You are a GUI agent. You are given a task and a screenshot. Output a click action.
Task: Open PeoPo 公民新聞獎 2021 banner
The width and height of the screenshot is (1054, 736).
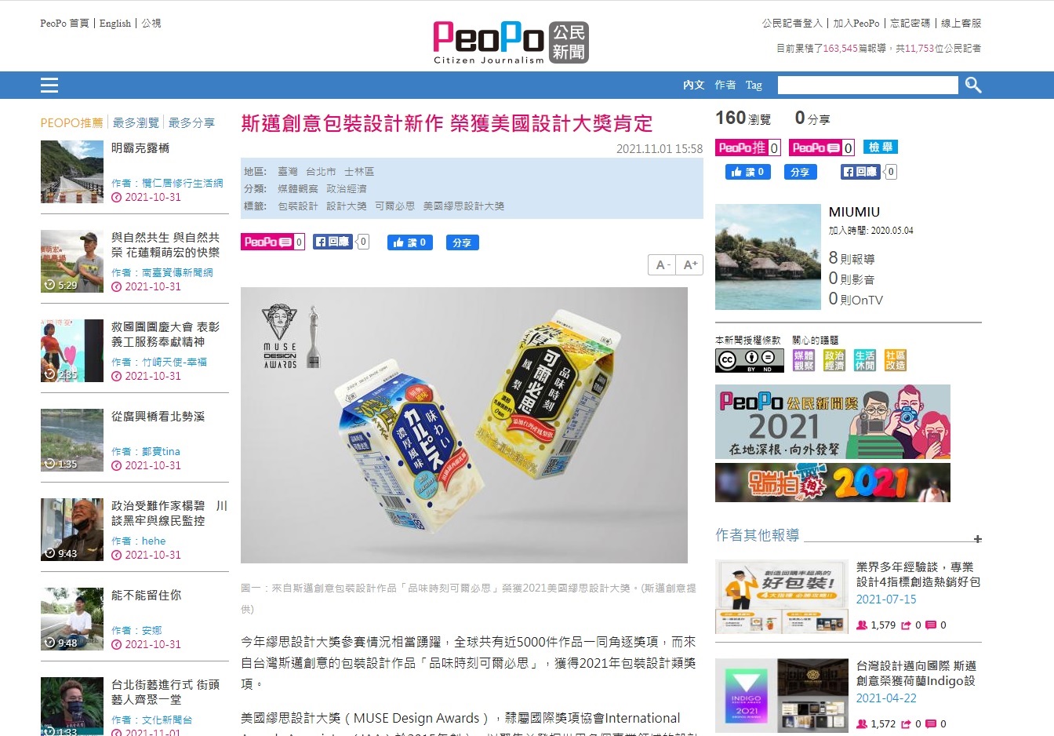(x=833, y=421)
